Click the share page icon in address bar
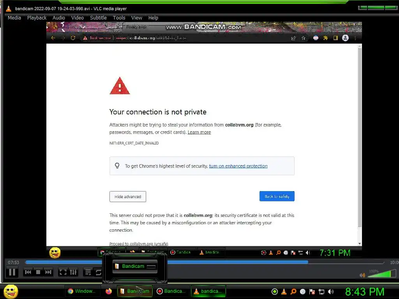Viewport: 399px width, 299px height. pos(293,38)
